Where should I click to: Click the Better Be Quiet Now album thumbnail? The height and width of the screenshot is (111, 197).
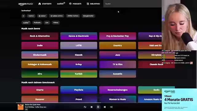21,107
